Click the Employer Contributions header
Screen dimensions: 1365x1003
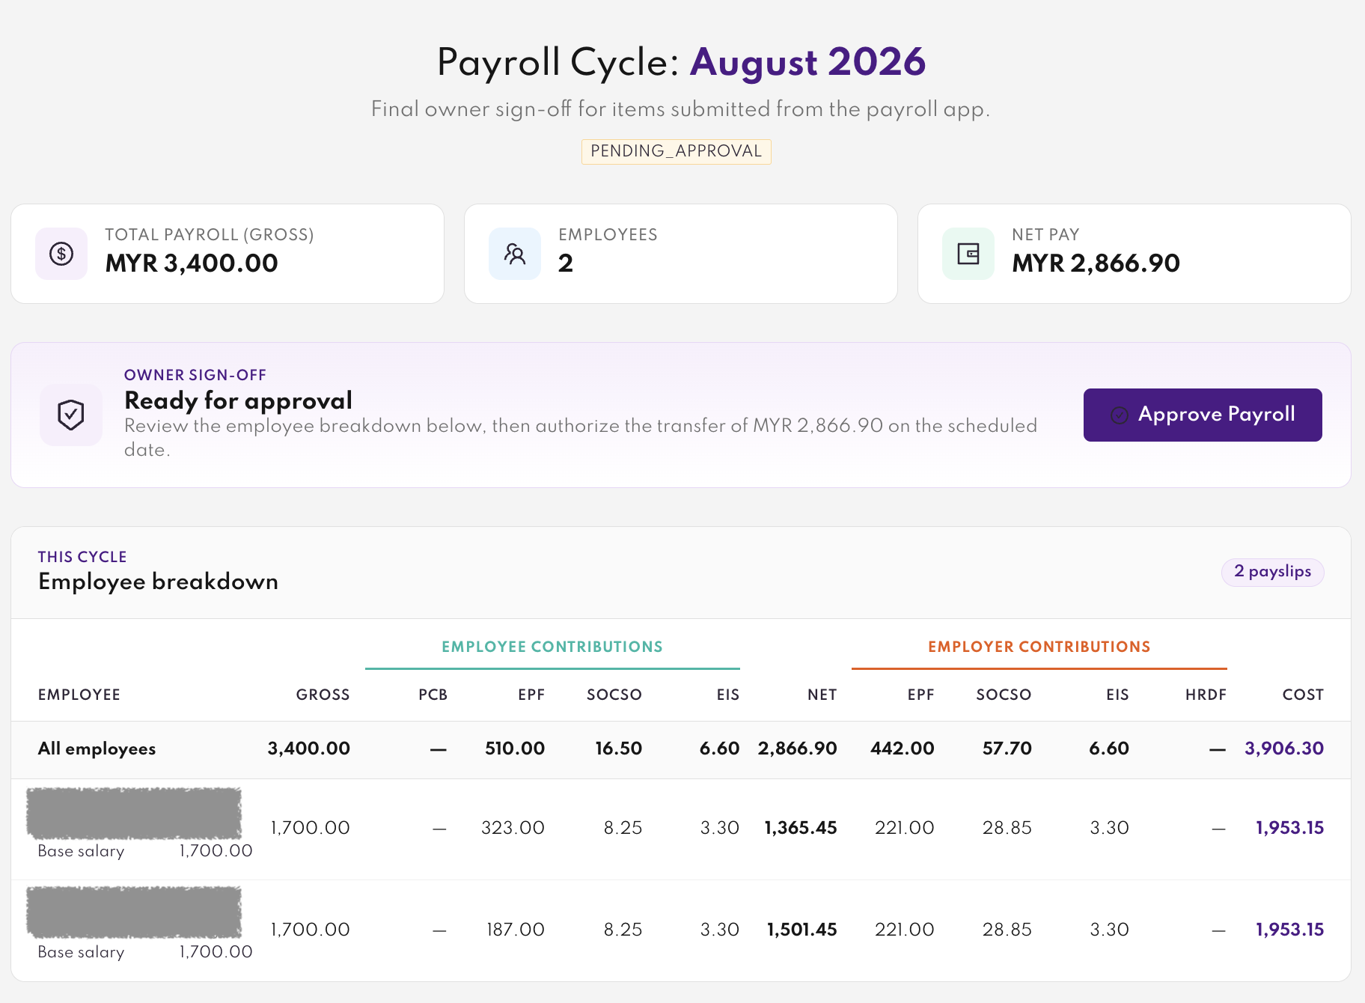pyautogui.click(x=1039, y=647)
